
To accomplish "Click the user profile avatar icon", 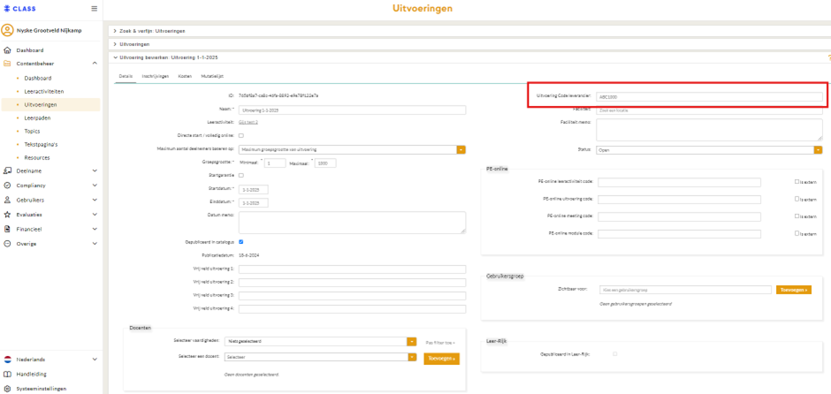I will pos(7,30).
